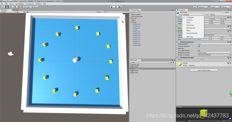Viewport: 232px width, 122px height.
Task: Toggle Center pivot mode button
Action: [x=27, y=7]
